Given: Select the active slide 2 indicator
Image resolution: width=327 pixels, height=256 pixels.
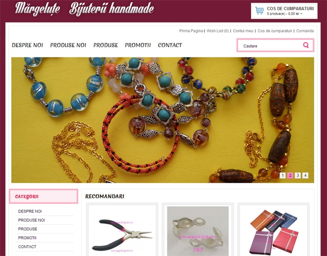Looking at the screenshot, I should pyautogui.click(x=290, y=175).
